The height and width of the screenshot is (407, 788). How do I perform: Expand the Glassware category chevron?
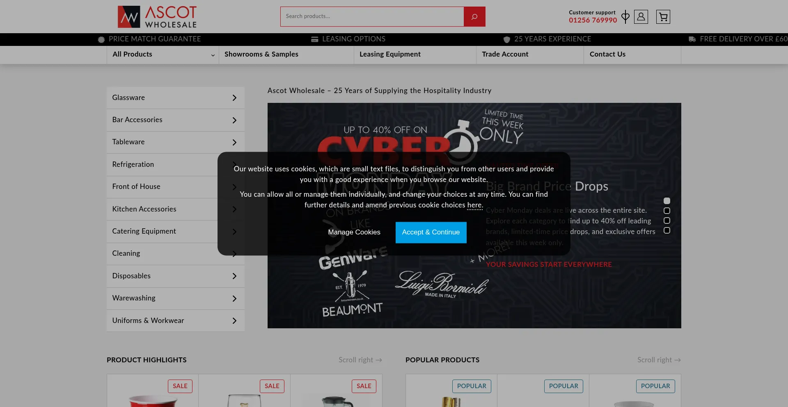tap(234, 98)
